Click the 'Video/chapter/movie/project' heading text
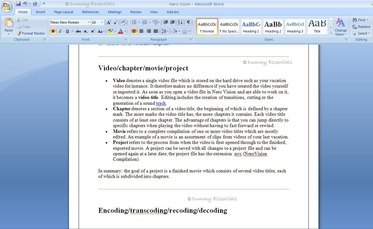373x229 pixels. (143, 68)
